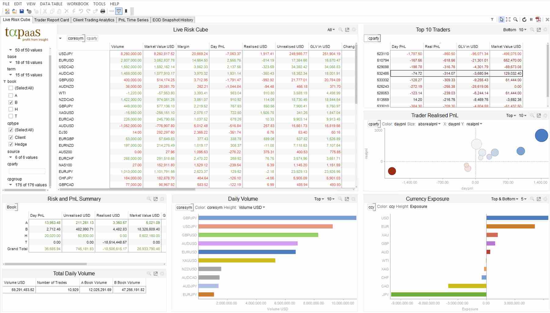
Task: Click the PDF export icon
Action: (x=538, y=20)
